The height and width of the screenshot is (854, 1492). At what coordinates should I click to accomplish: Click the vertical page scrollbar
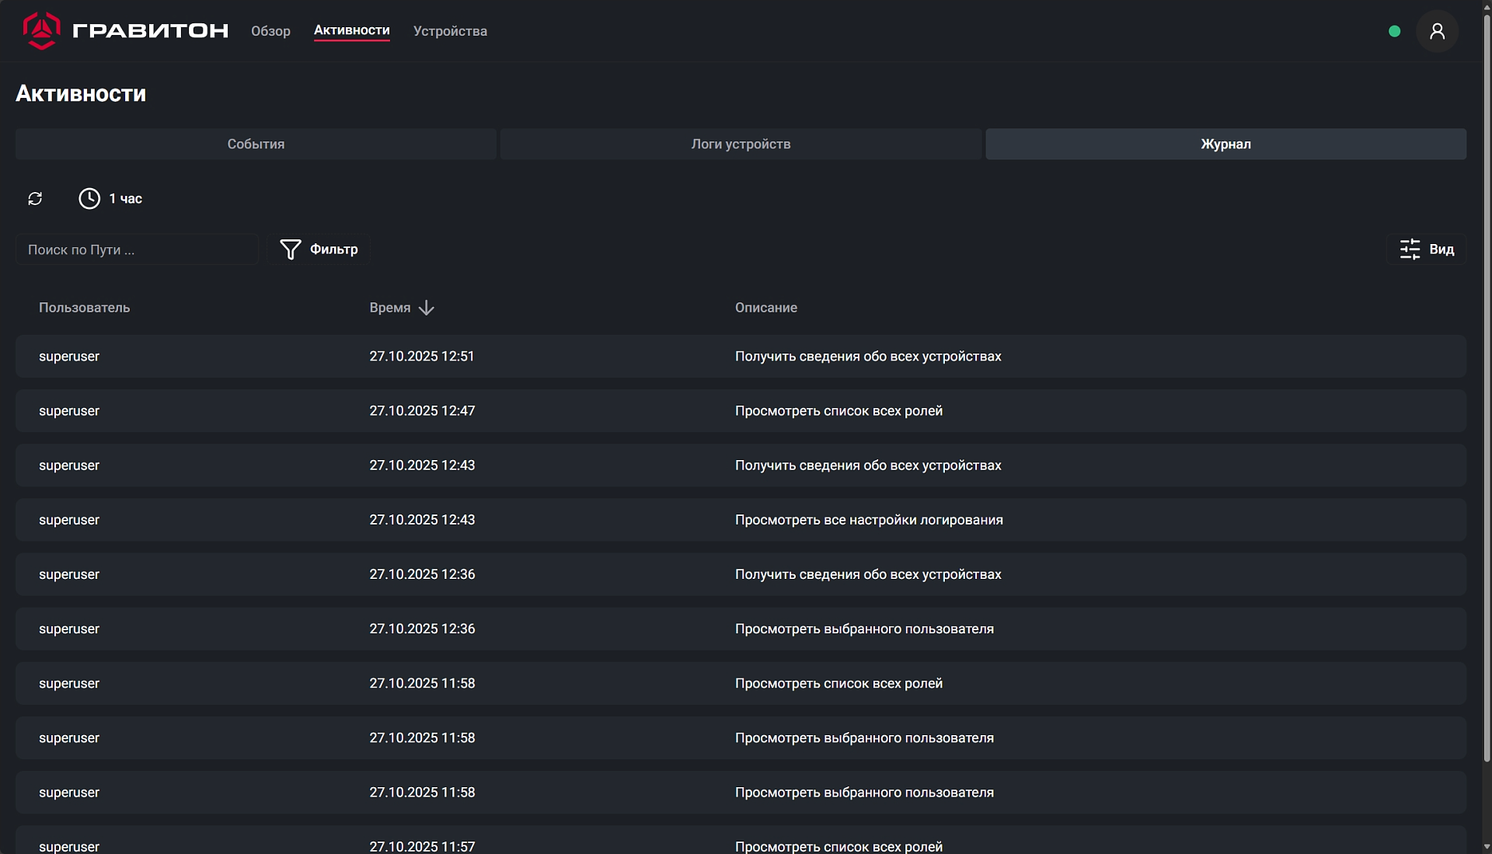click(1487, 389)
